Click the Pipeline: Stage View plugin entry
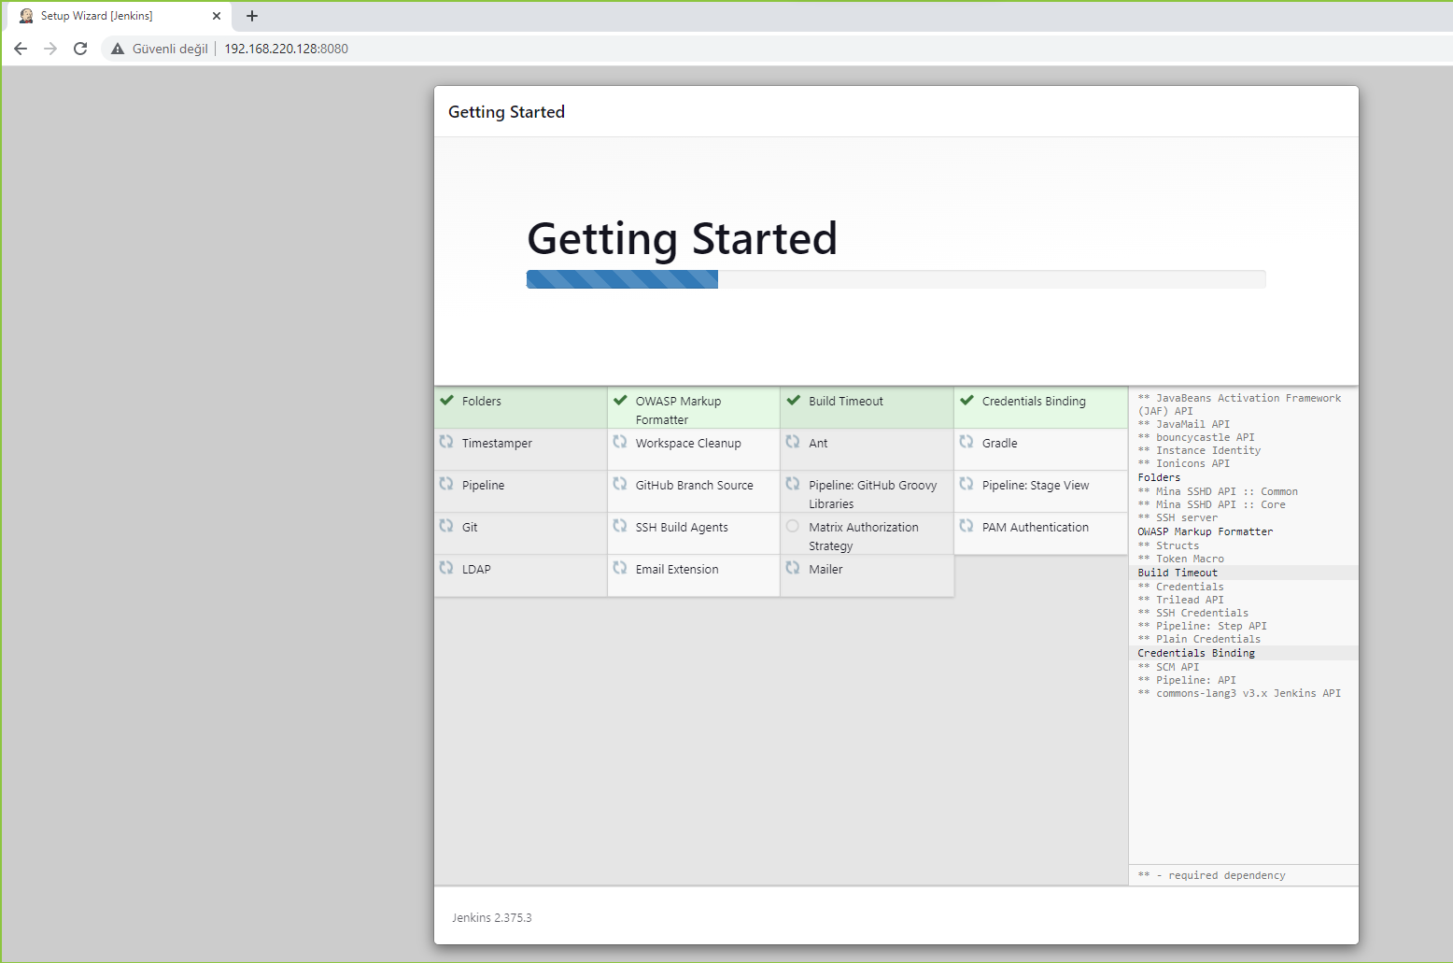 [x=1035, y=486]
